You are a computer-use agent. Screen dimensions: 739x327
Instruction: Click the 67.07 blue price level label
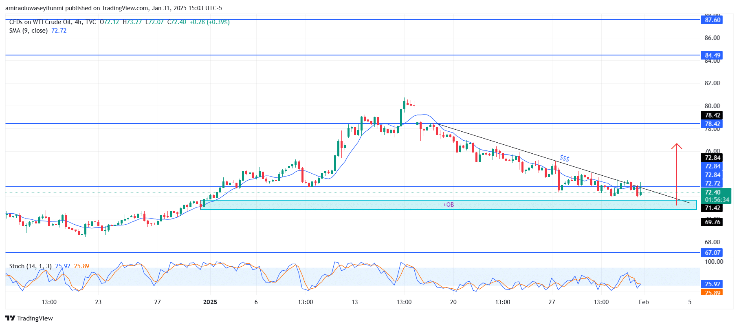coord(712,253)
